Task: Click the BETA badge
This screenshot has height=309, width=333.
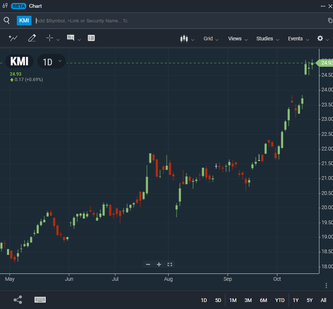Action: point(19,6)
